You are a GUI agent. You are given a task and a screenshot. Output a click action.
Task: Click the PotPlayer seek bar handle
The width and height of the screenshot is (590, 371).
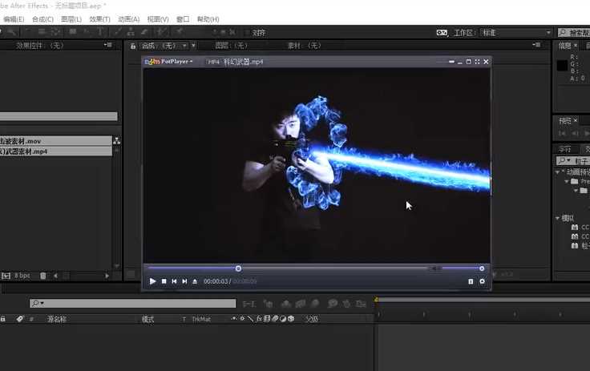pos(238,268)
